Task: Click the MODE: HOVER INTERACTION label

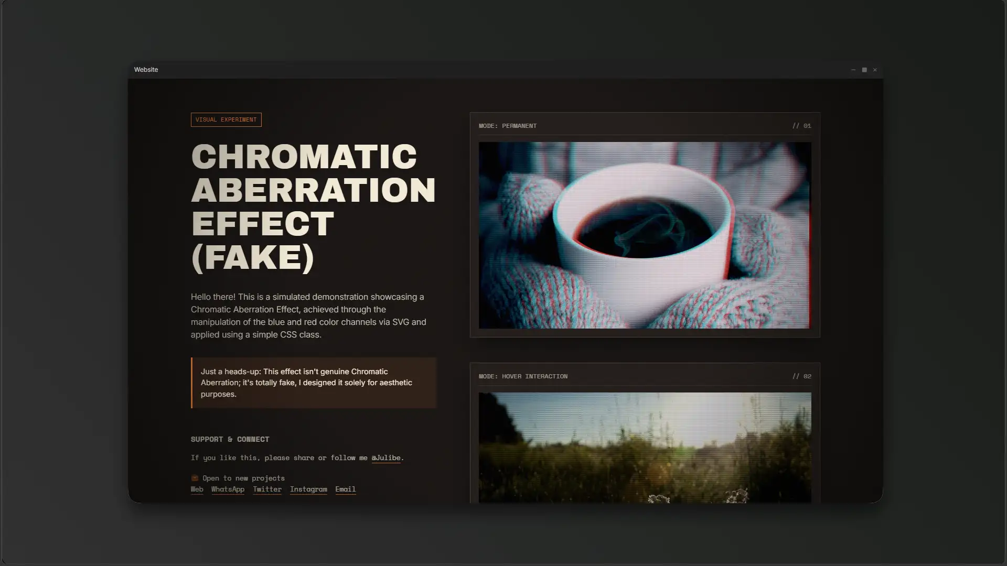Action: pos(523,376)
